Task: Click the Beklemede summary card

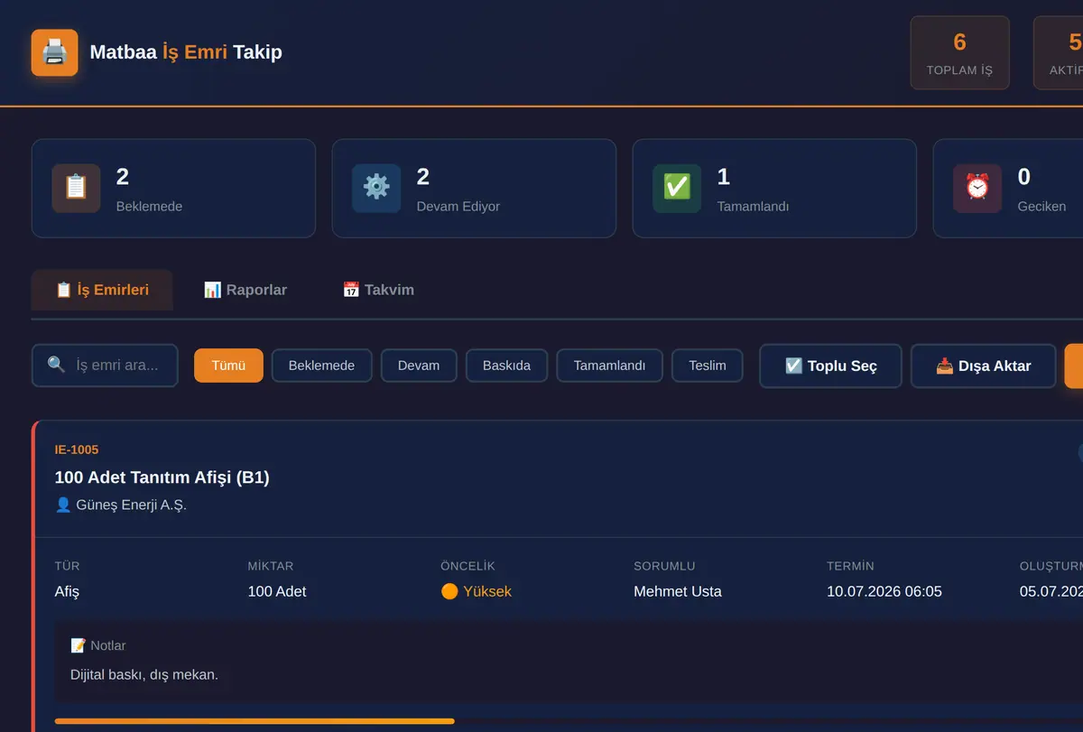Action: pos(173,188)
